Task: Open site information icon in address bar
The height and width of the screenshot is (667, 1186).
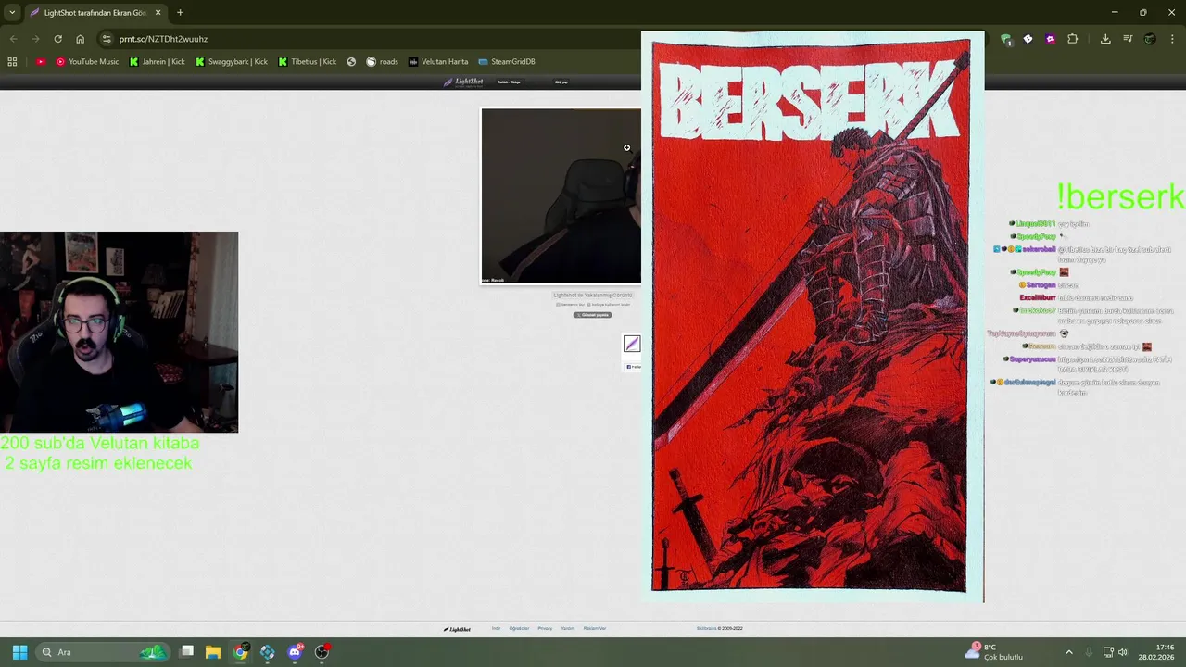Action: pyautogui.click(x=107, y=39)
